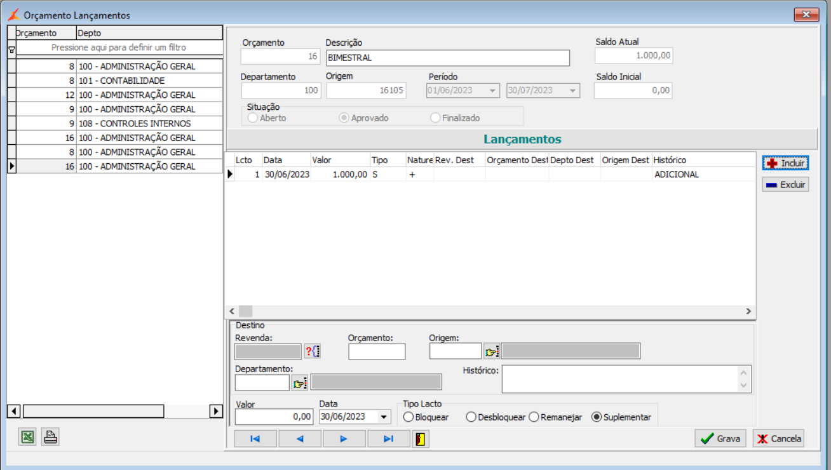The height and width of the screenshot is (470, 831).
Task: Open the Revenda lookup question-mark icon
Action: pos(312,351)
